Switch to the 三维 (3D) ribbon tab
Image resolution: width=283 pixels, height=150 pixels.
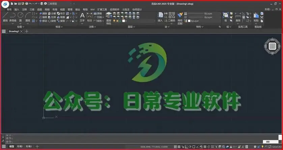(x=32, y=9)
